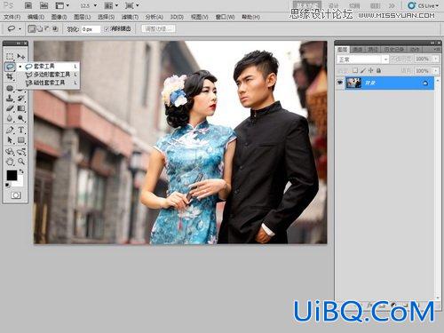Select the Hand tool
Image resolution: width=444 pixels, height=333 pixels.
click(x=10, y=162)
